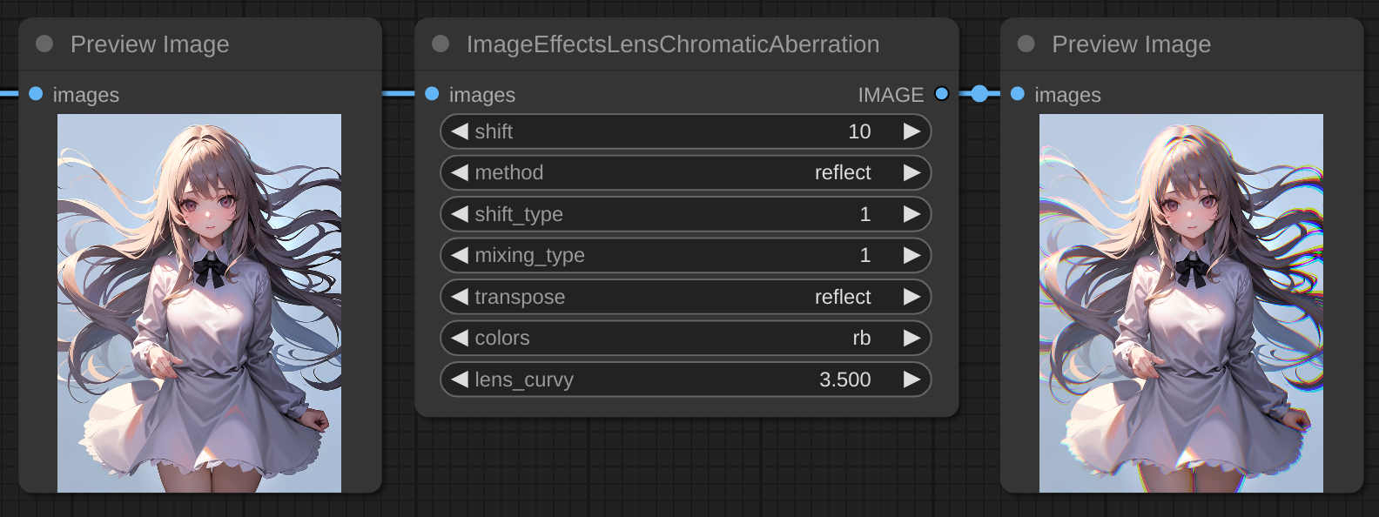This screenshot has width=1379, height=517.
Task: Open the original preview image thumbnail
Action: [199, 303]
